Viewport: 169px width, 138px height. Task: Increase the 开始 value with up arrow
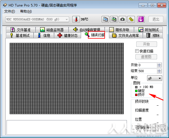pyautogui.click(x=159, y=64)
